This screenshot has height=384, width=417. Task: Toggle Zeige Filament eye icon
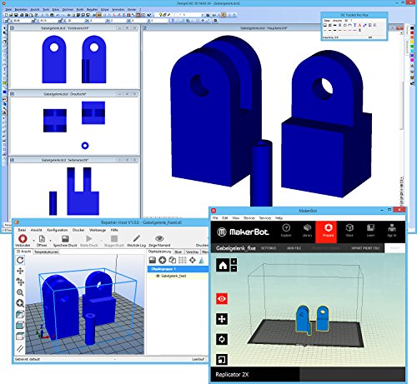click(159, 238)
